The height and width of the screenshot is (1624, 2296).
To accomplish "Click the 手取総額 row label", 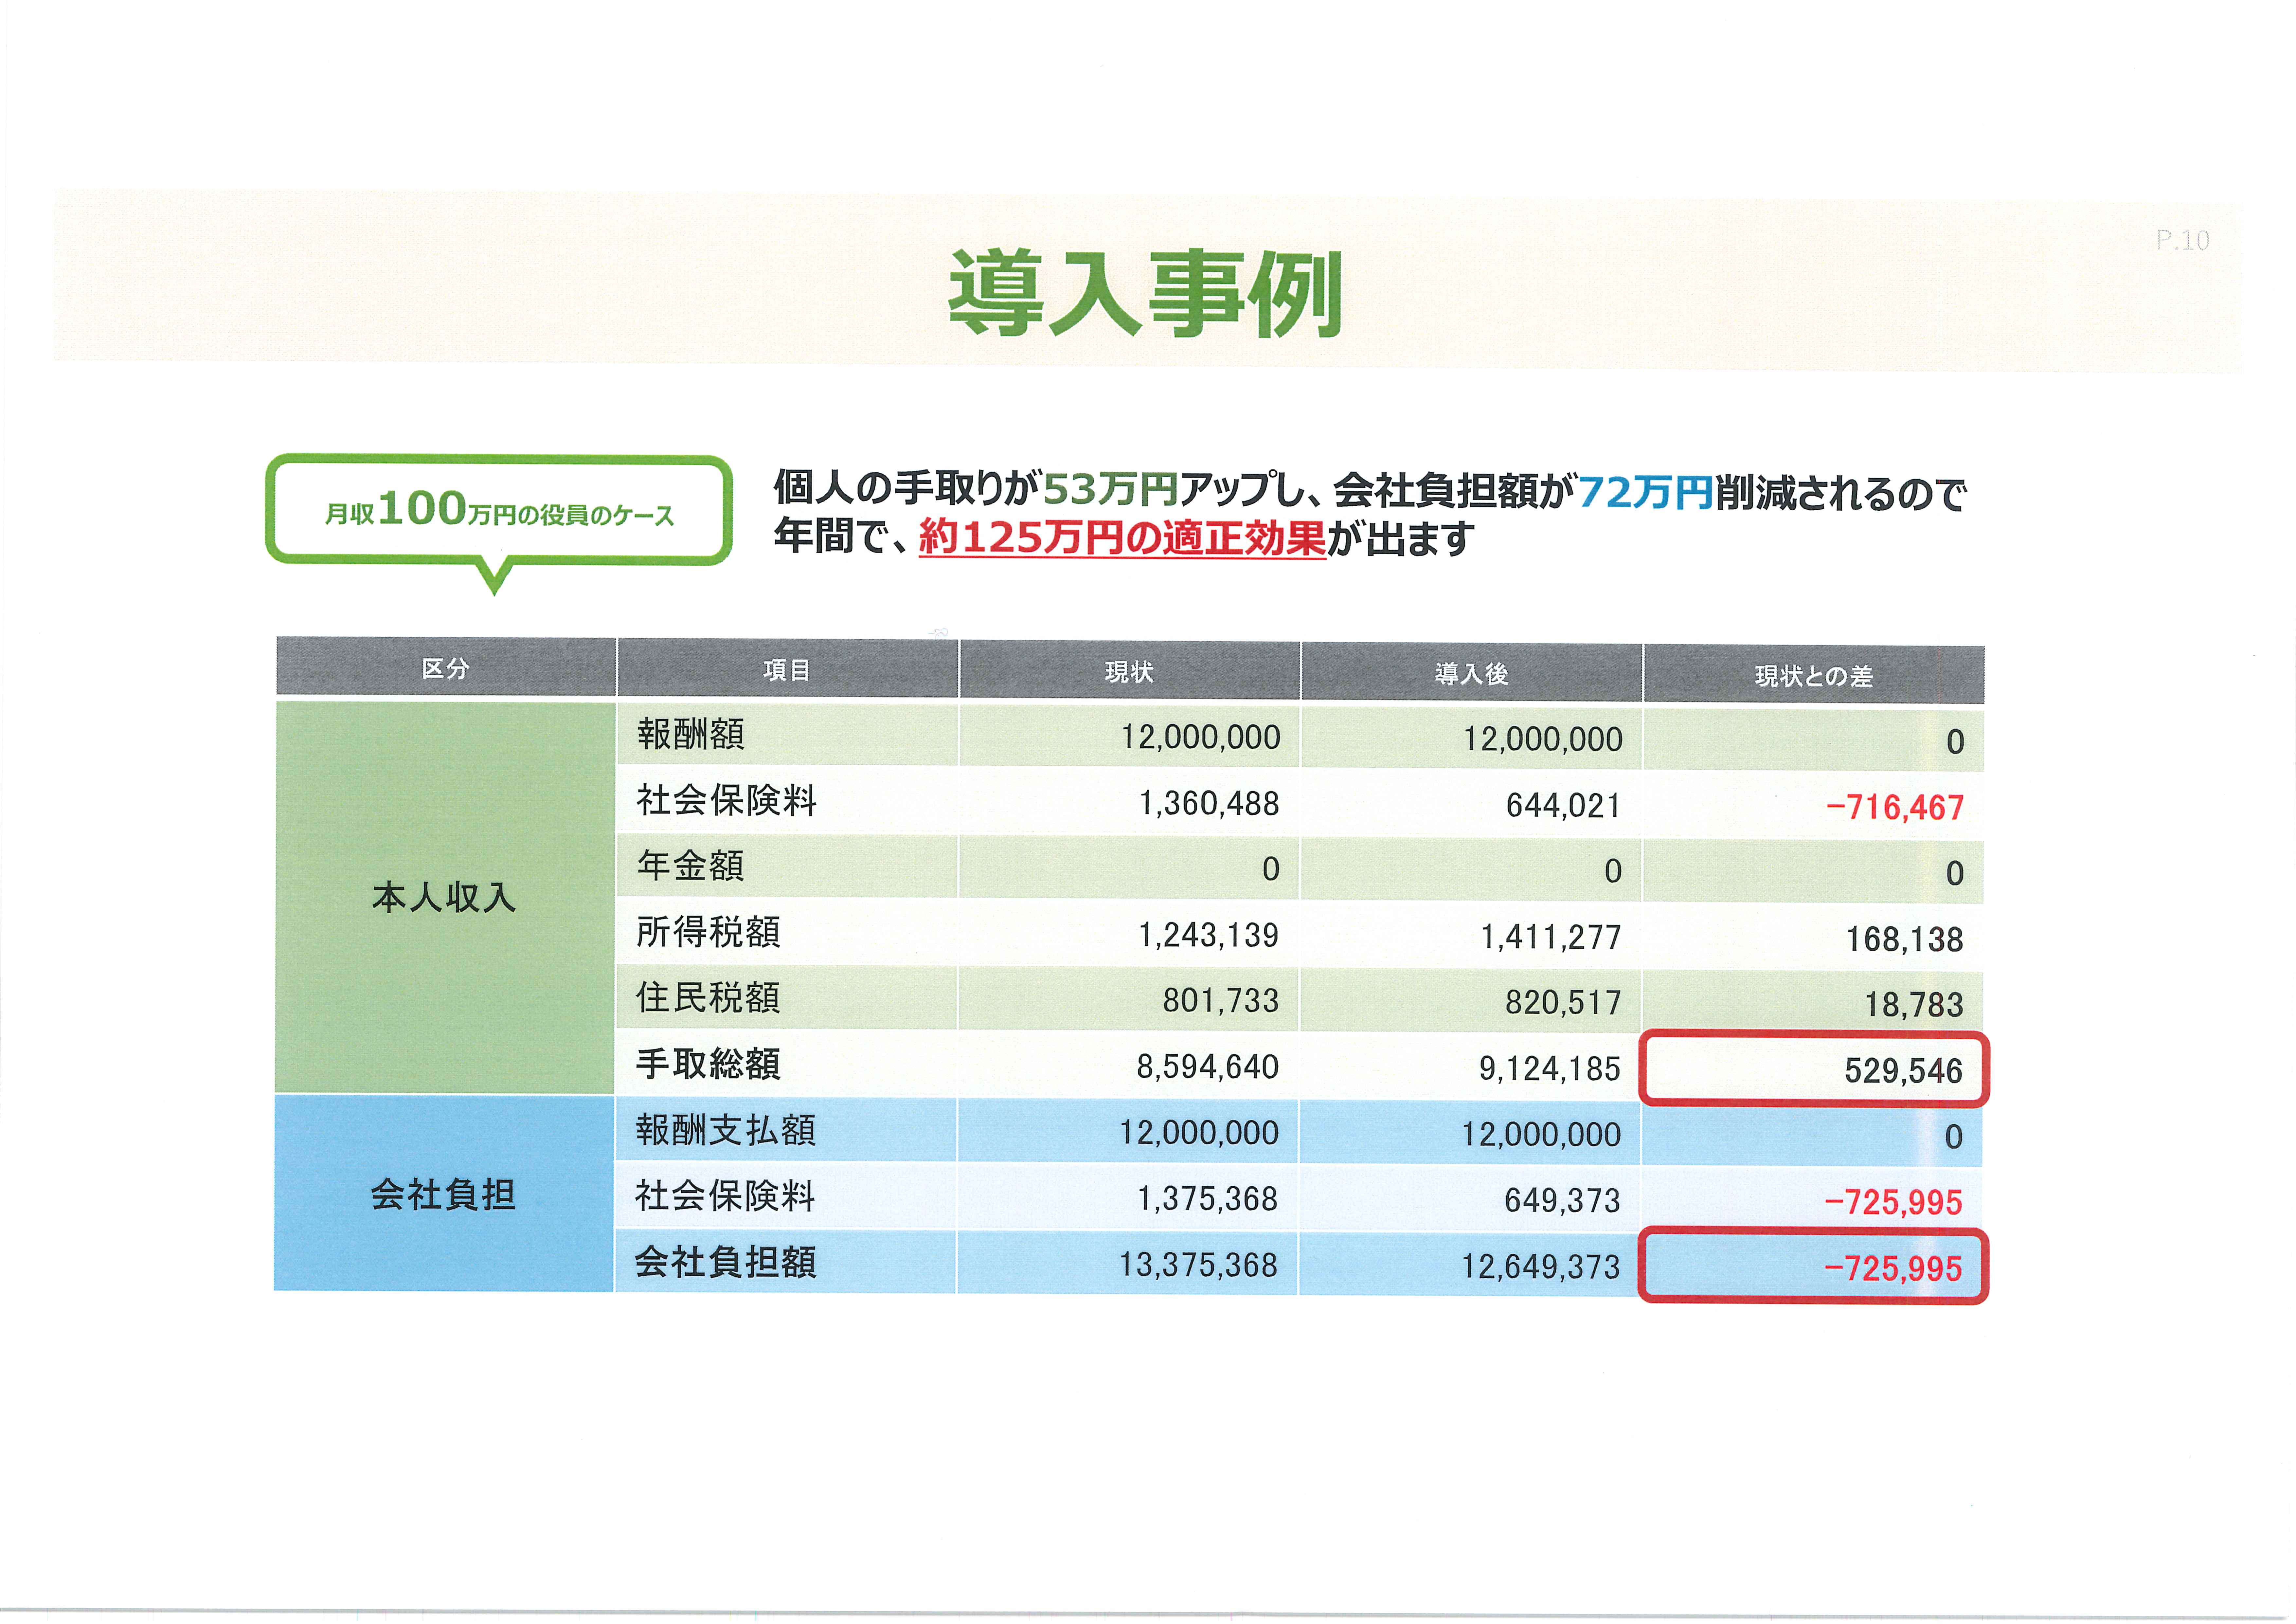I will (x=708, y=1064).
